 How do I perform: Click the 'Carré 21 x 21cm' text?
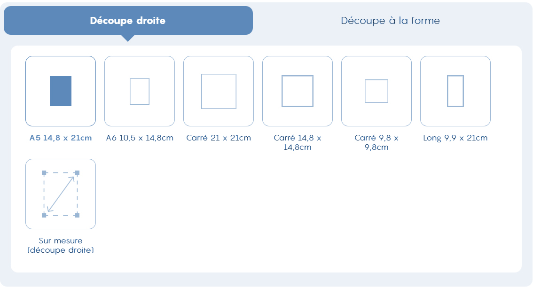click(x=219, y=138)
